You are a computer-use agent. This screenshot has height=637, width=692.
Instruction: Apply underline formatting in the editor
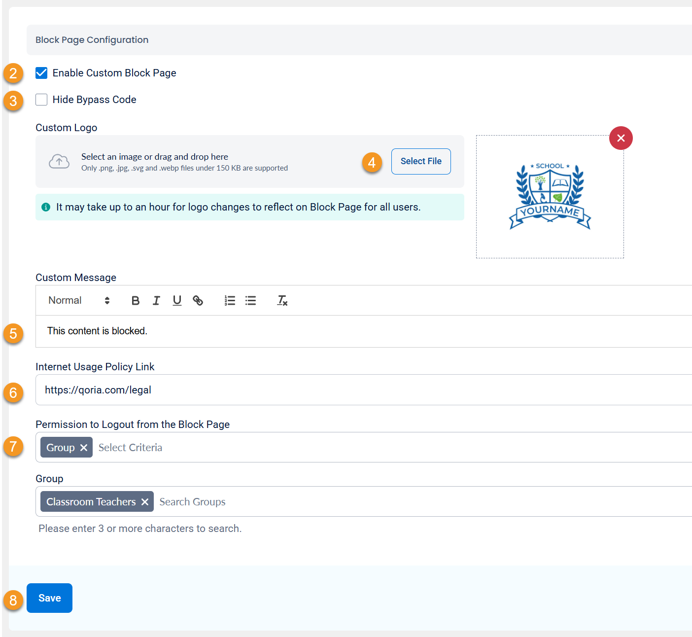click(177, 300)
